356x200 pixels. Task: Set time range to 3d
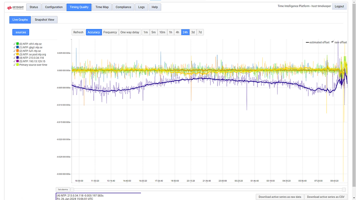(x=193, y=32)
